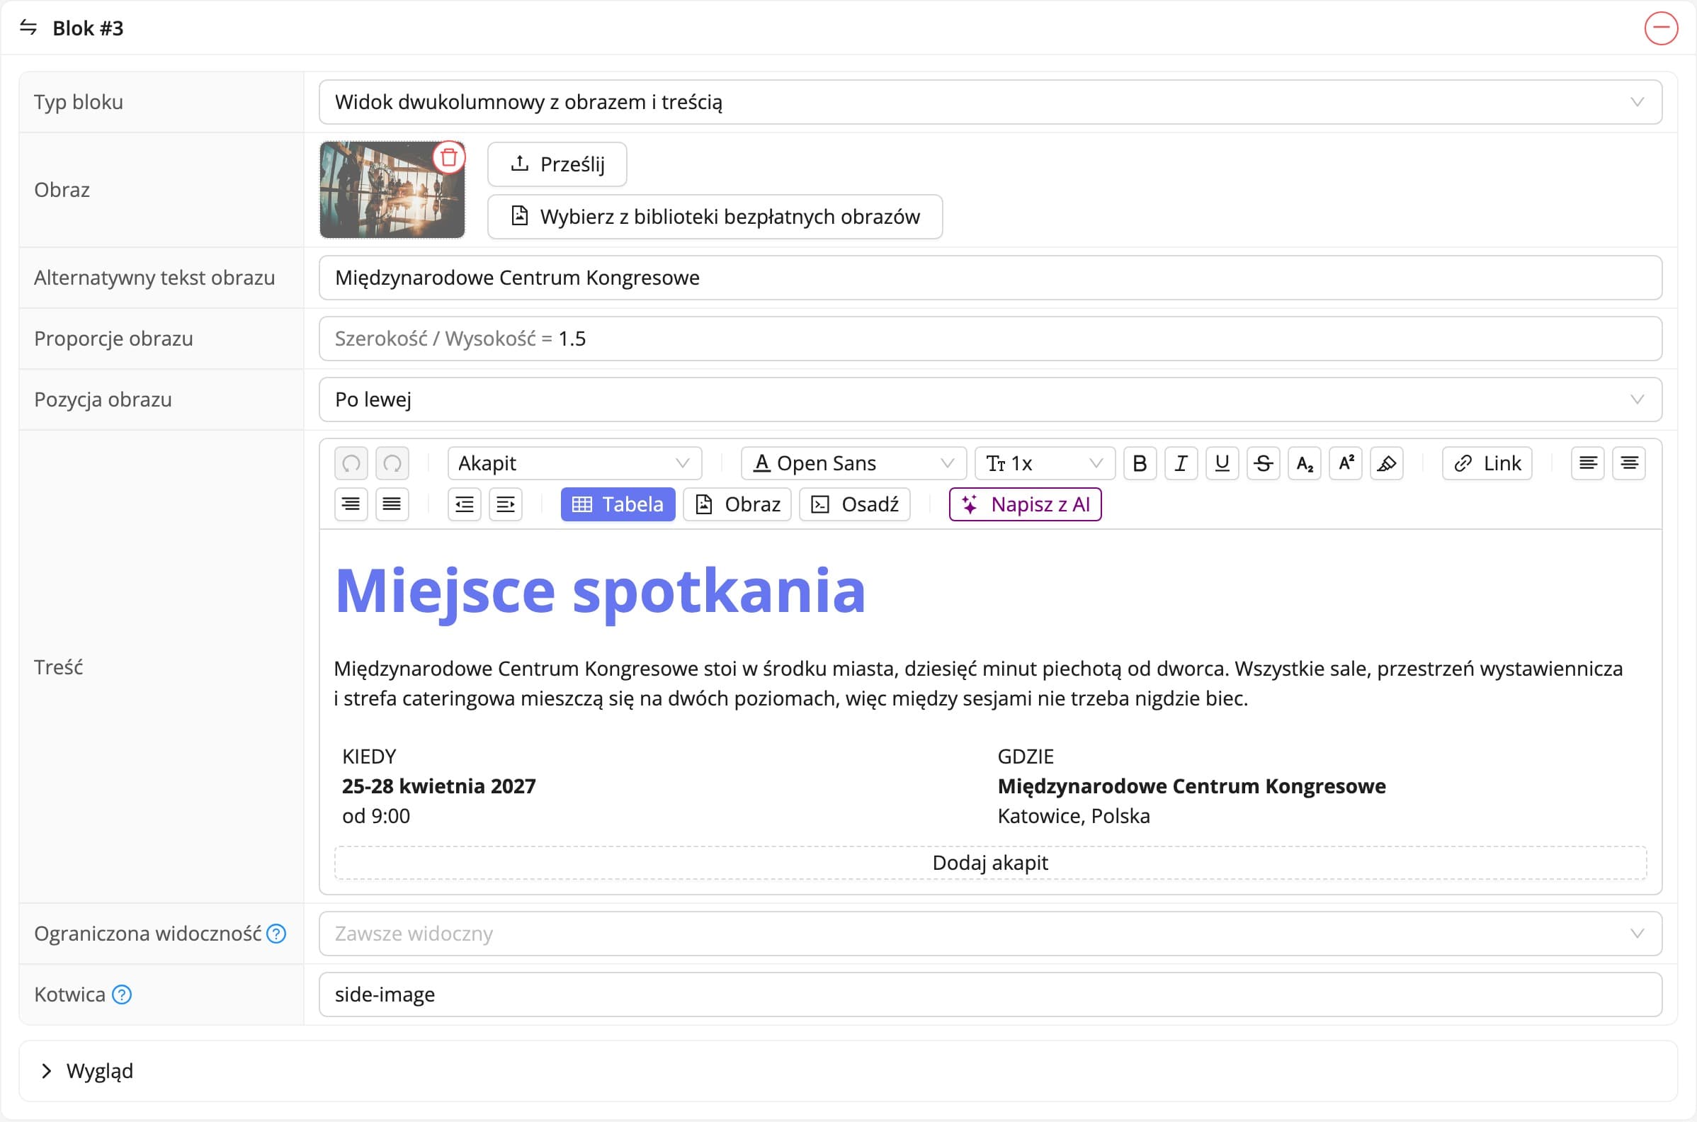Screen dimensions: 1697x1122
Task: Click the Prześlij upload button
Action: [557, 164]
